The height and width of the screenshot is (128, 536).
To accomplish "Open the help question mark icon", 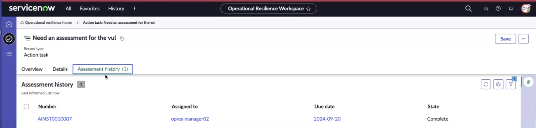I will point(498,9).
